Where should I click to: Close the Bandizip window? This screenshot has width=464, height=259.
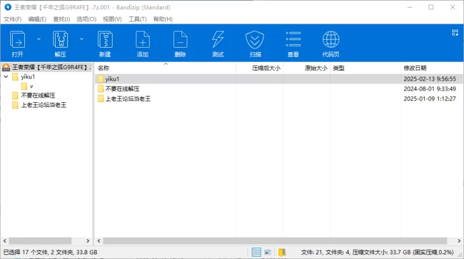tap(453, 7)
